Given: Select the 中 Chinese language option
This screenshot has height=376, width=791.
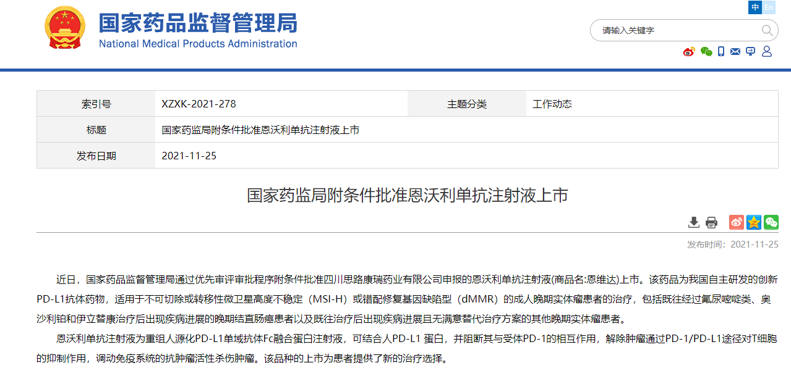Looking at the screenshot, I should 755,7.
